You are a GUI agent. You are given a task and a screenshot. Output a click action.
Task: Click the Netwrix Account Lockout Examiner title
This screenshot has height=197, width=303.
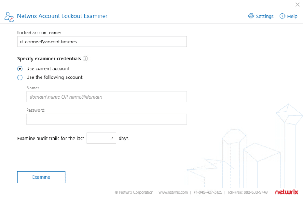click(x=62, y=16)
